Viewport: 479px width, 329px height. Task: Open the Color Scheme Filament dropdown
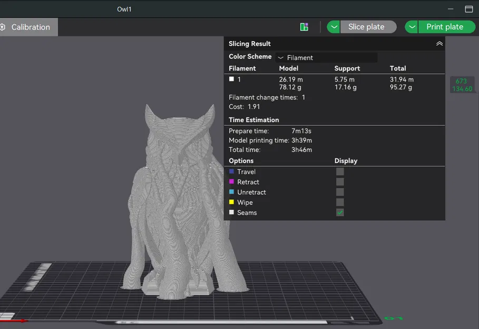[326, 57]
